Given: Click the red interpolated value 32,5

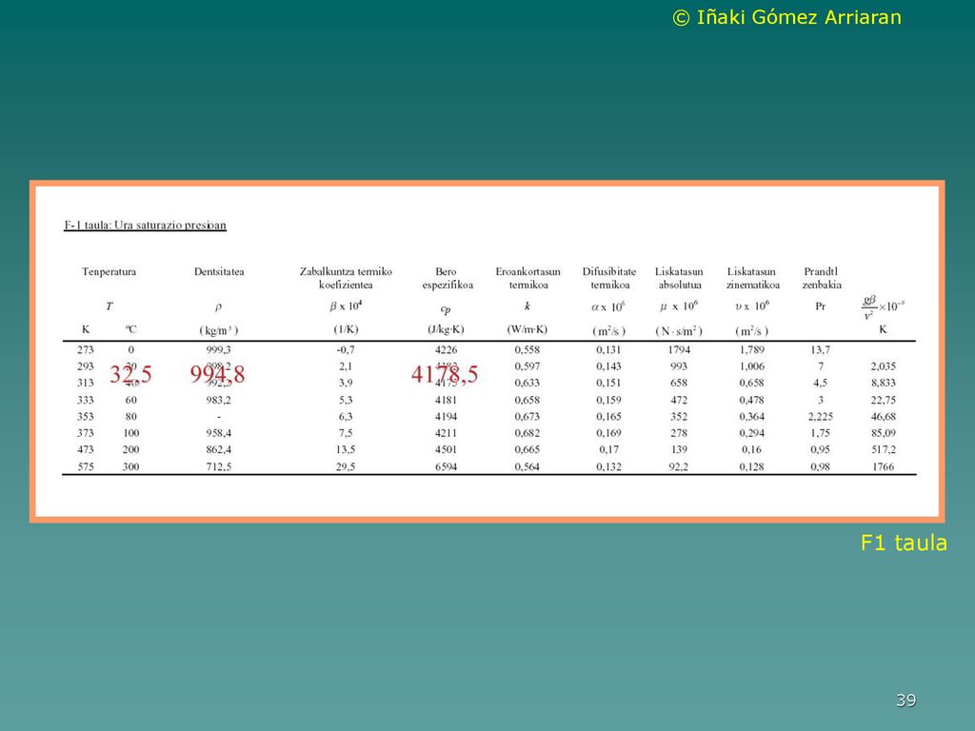Looking at the screenshot, I should (130, 374).
